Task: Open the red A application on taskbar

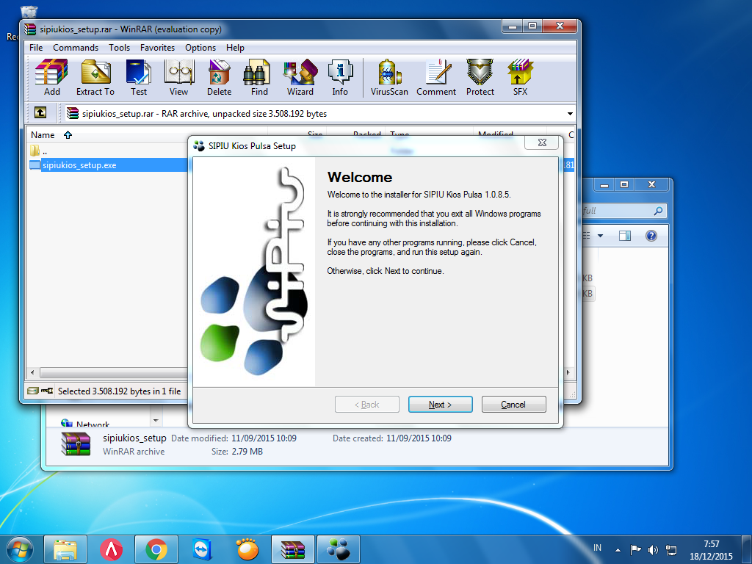Action: pos(112,549)
